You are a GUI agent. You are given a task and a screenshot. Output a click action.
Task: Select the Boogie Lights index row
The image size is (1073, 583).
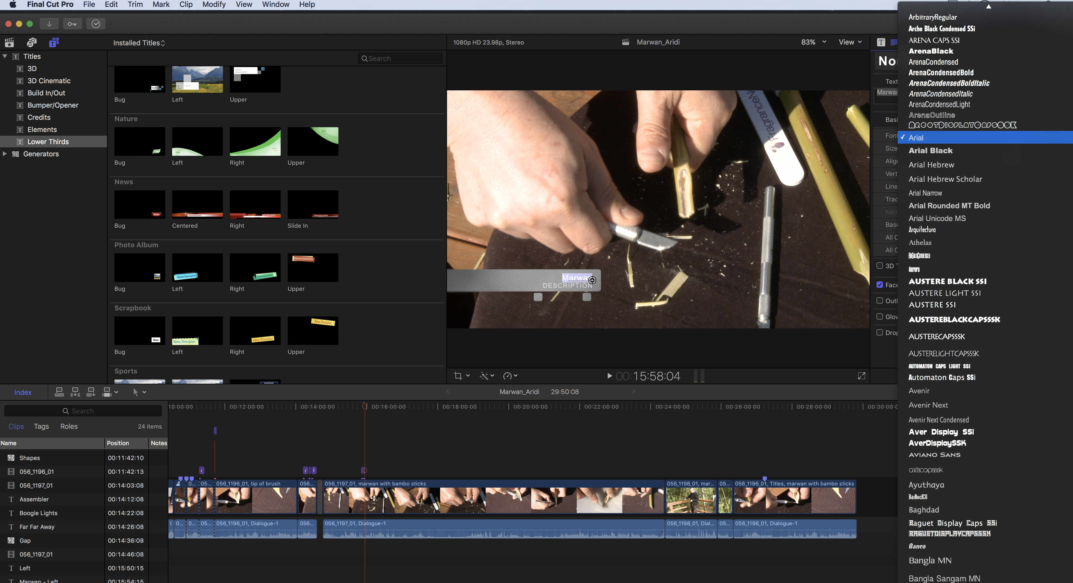pyautogui.click(x=83, y=513)
